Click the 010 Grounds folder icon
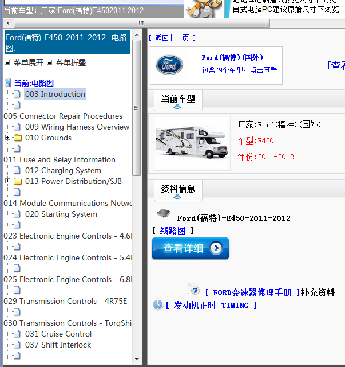 point(18,138)
